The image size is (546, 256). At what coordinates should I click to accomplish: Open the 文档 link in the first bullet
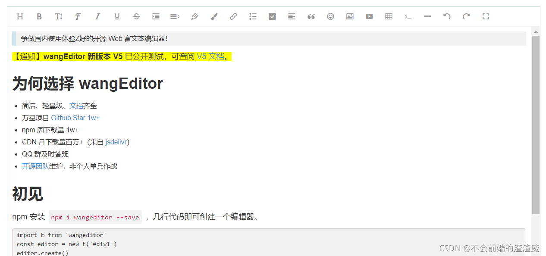pos(76,106)
